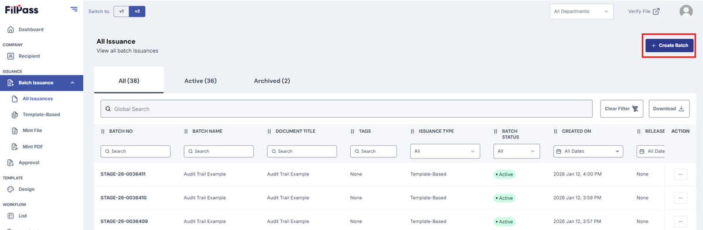This screenshot has width=703, height=230.
Task: Open the user profile avatar
Action: click(x=685, y=11)
